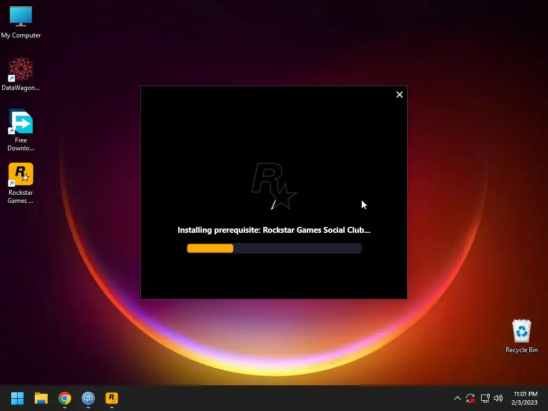Click the sync status tray icon
Screen dimensions: 548x411
pos(470,398)
